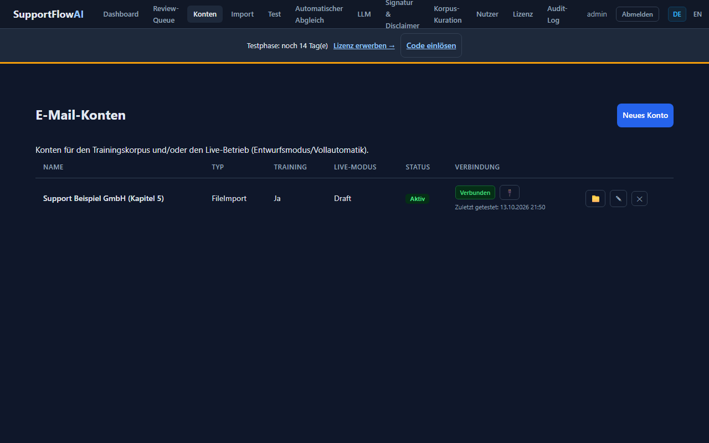Go to Review-Queue

(166, 14)
